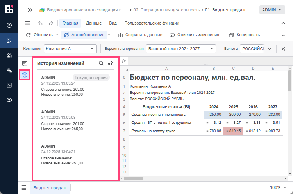Select the highlighted 849,45 cell
The height and width of the screenshot is (194, 293).
(233, 131)
